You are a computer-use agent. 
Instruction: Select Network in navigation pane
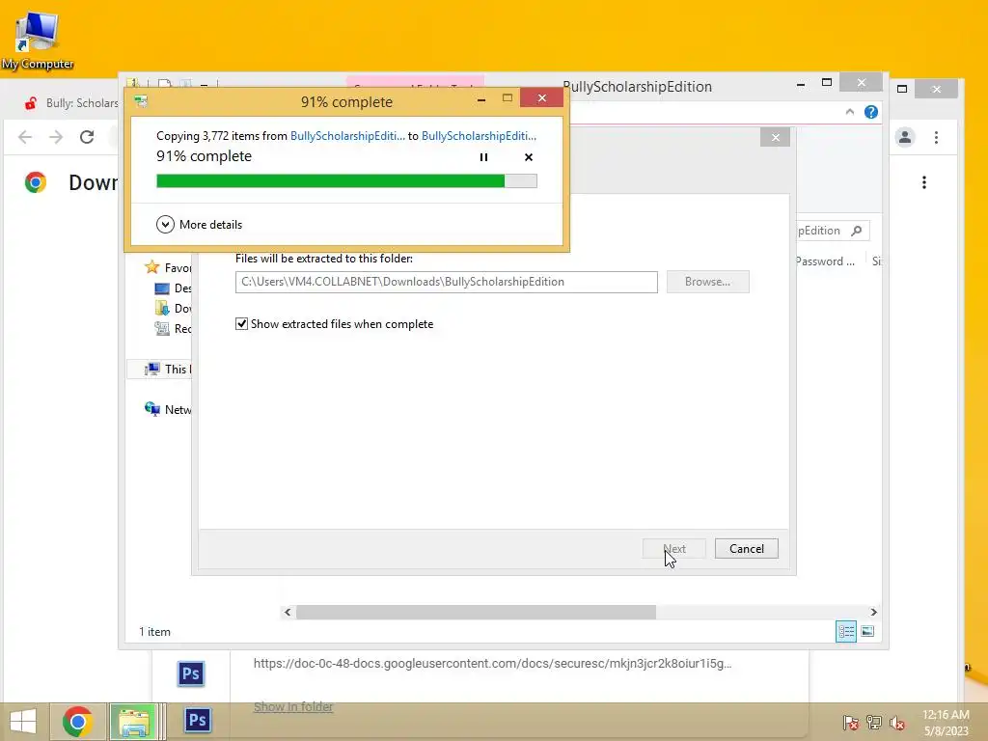pos(168,409)
